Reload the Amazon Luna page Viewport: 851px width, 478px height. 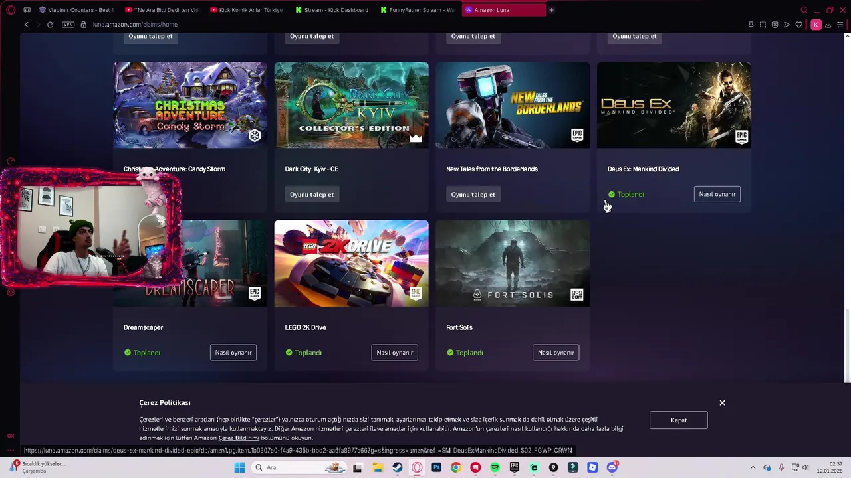(50, 25)
